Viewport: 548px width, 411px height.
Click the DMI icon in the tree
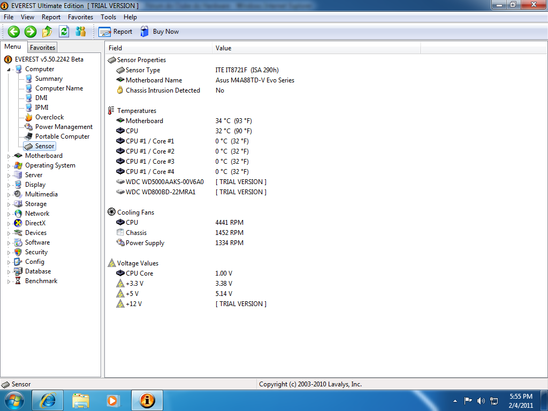point(29,98)
